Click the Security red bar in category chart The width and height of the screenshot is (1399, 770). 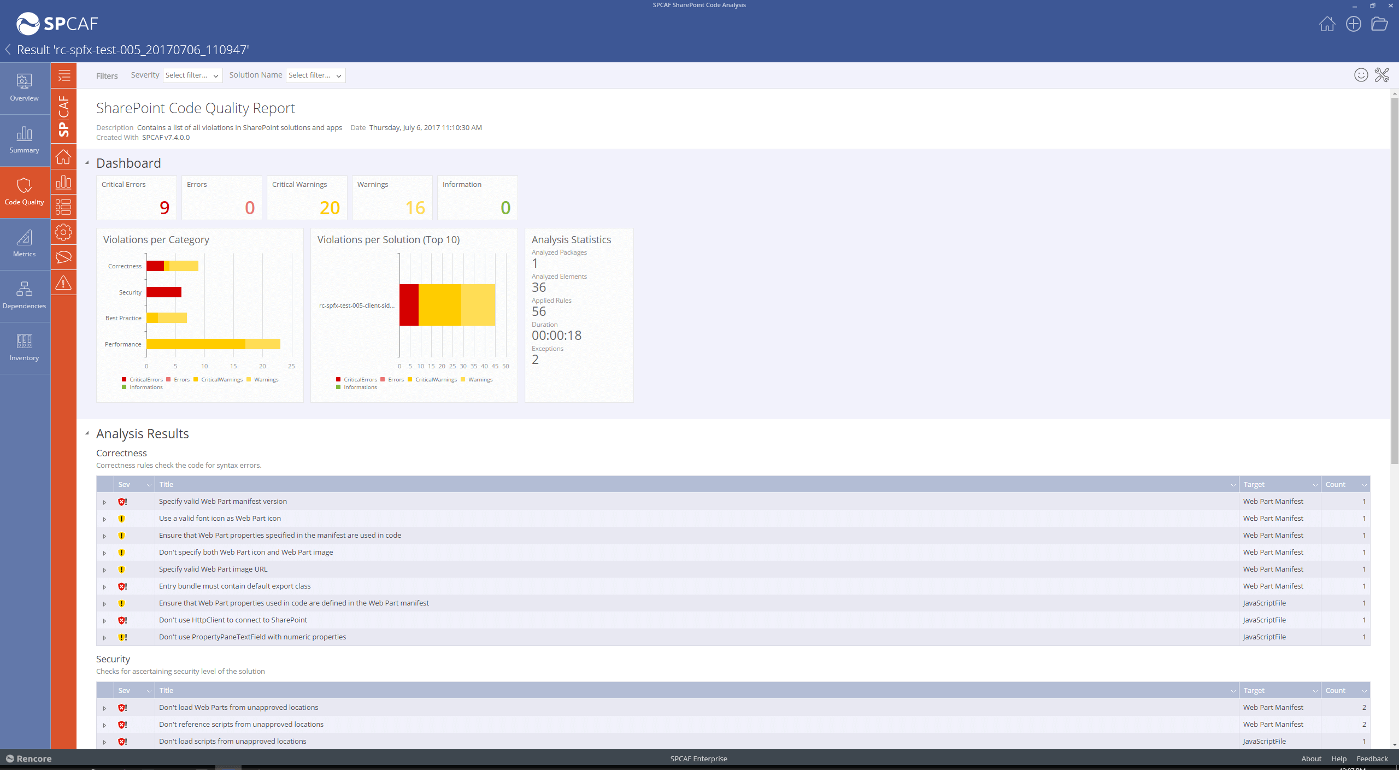(x=164, y=292)
